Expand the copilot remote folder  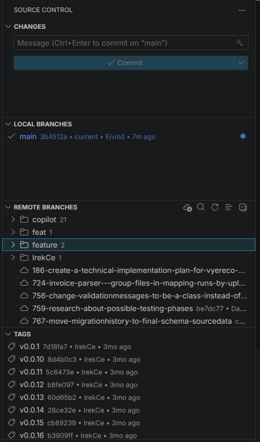(13, 220)
